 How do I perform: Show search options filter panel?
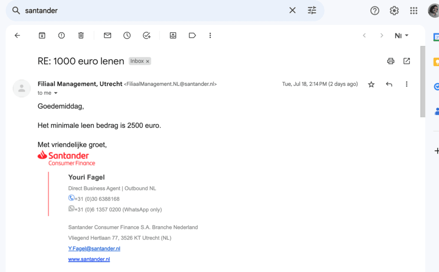point(312,10)
